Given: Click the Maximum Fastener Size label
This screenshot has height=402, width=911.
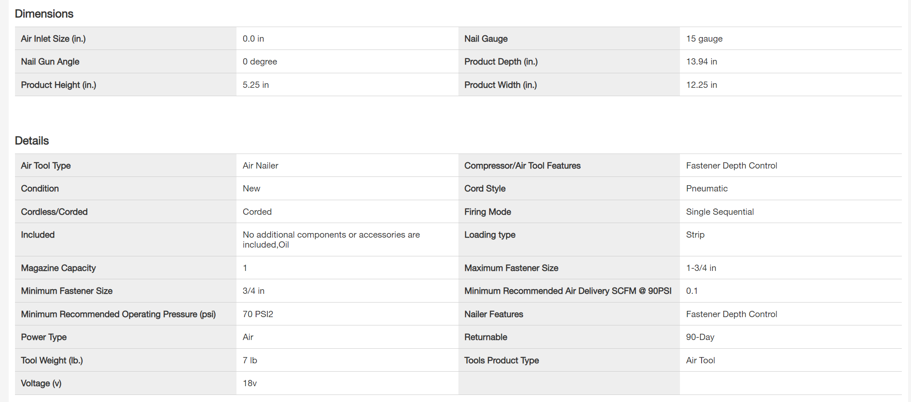Looking at the screenshot, I should 511,268.
